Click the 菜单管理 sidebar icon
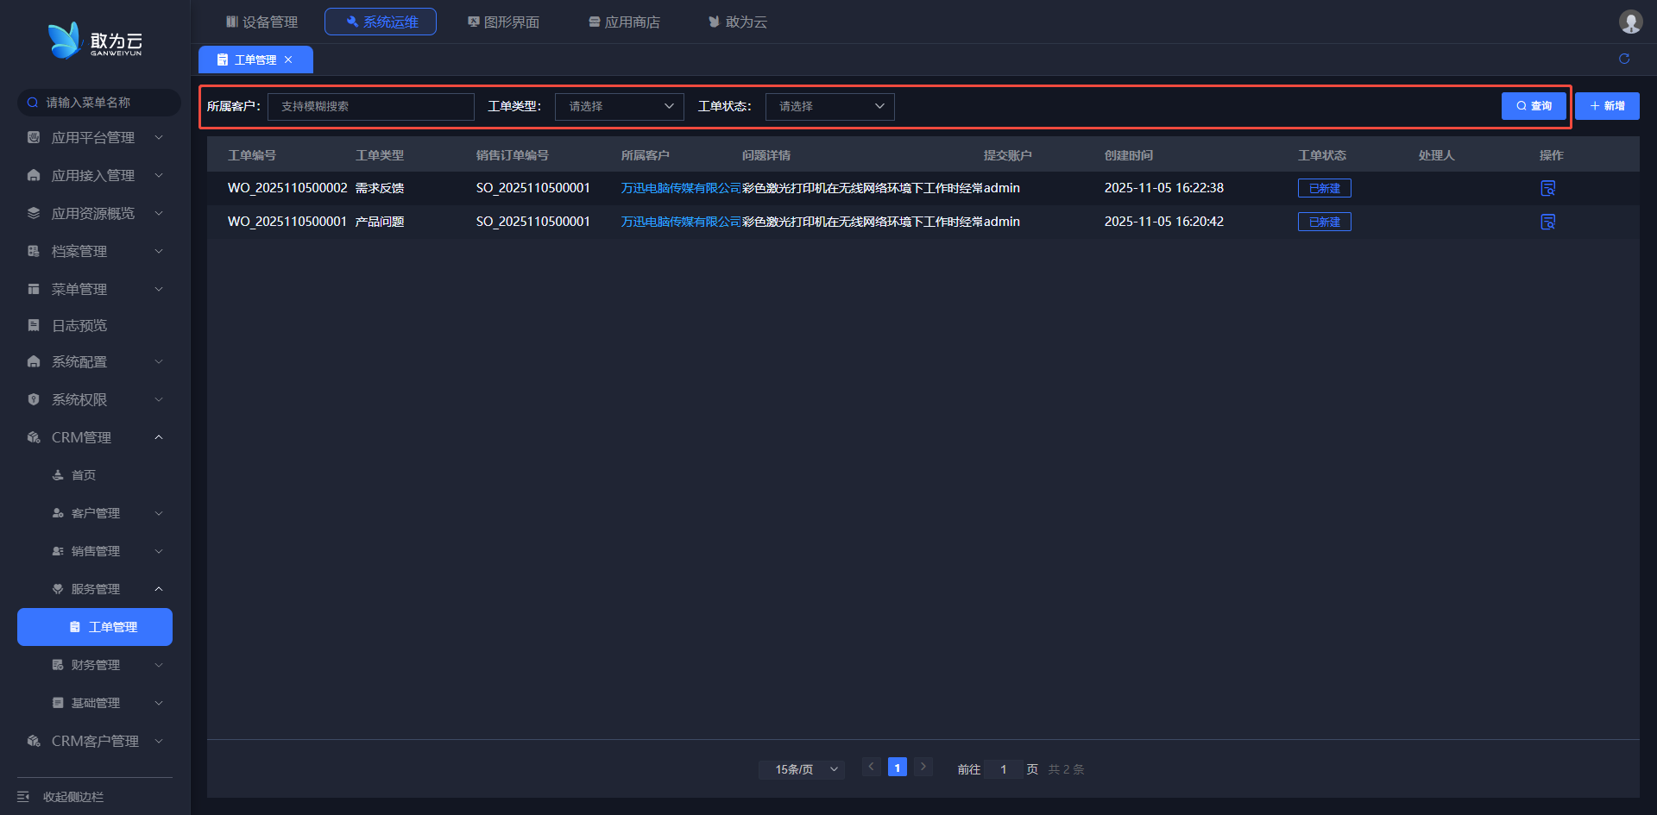The width and height of the screenshot is (1657, 815). point(34,289)
